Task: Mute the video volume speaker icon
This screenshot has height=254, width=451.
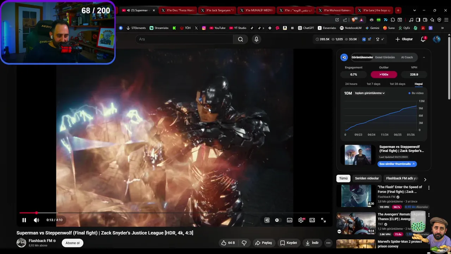Action: [36, 220]
